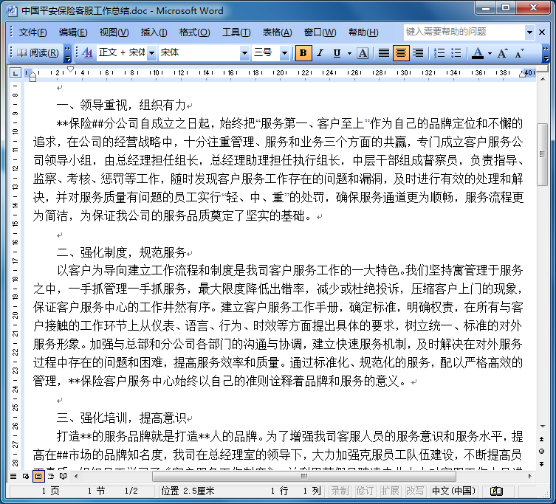
Task: Open the 视图(V) menu
Action: coord(114,32)
